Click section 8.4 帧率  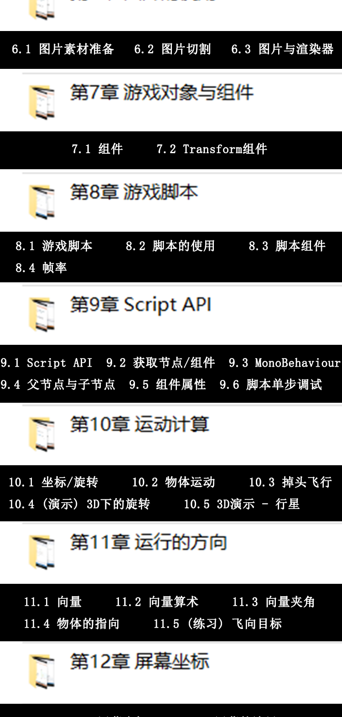[x=41, y=268]
